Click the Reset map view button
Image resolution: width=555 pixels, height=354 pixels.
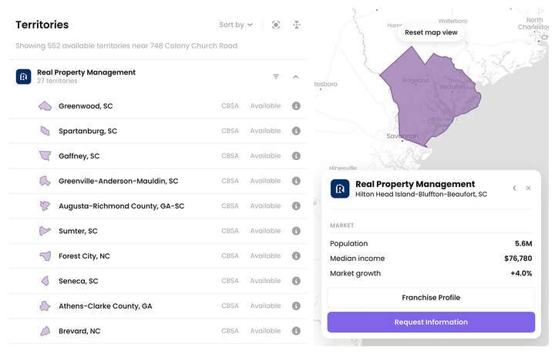click(431, 32)
